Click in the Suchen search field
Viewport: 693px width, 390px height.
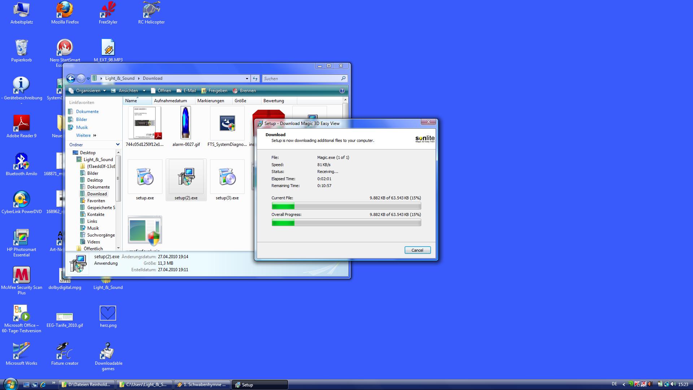point(301,78)
